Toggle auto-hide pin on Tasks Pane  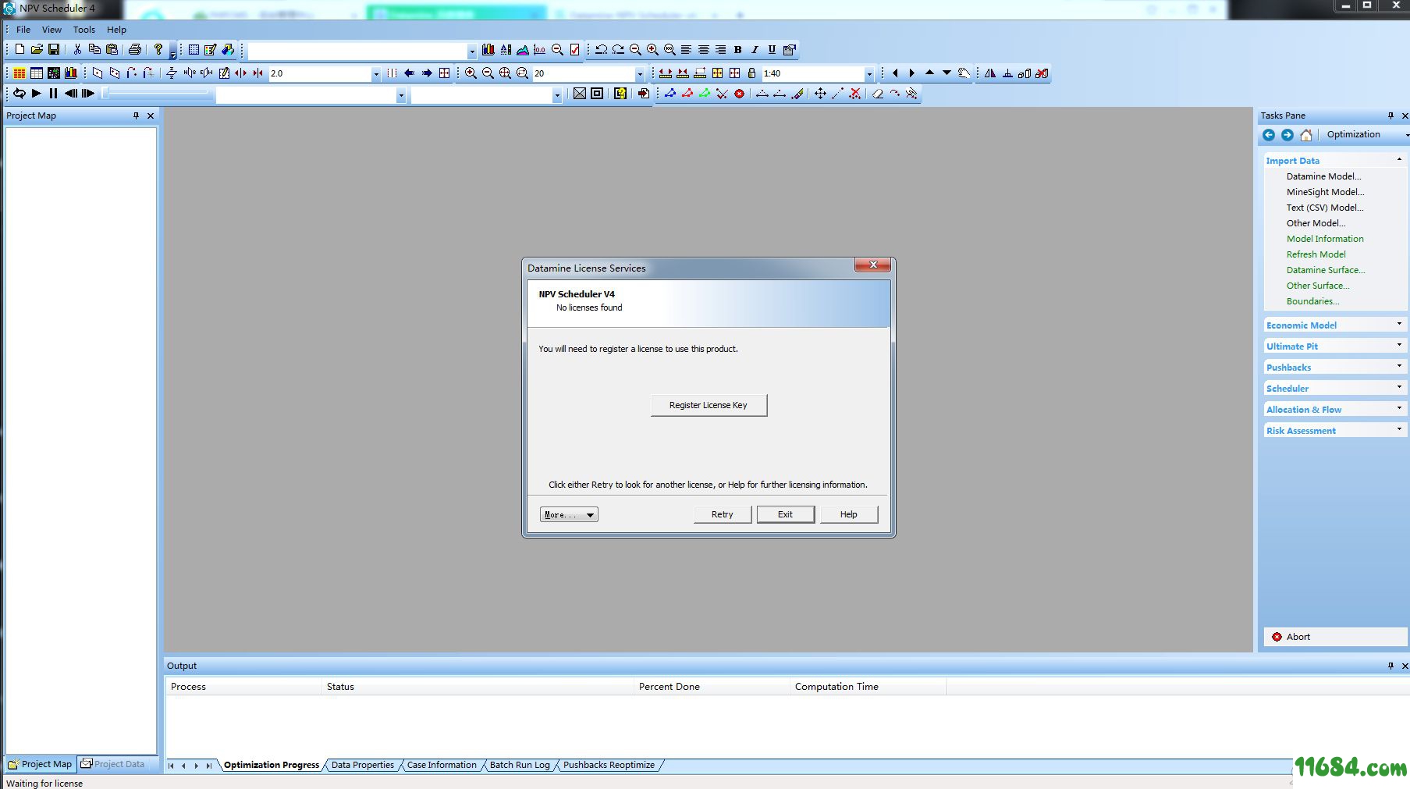point(1390,116)
